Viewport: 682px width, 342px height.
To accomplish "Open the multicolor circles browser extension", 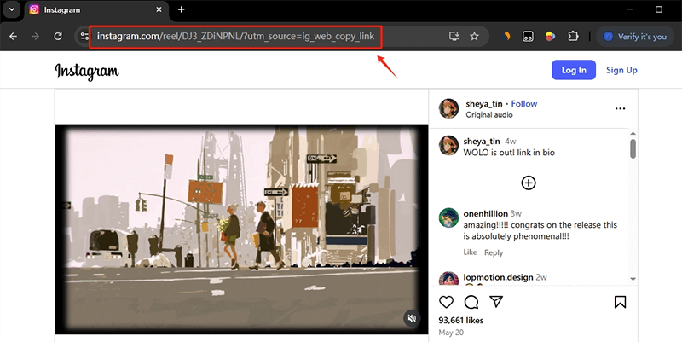I will tap(550, 36).
